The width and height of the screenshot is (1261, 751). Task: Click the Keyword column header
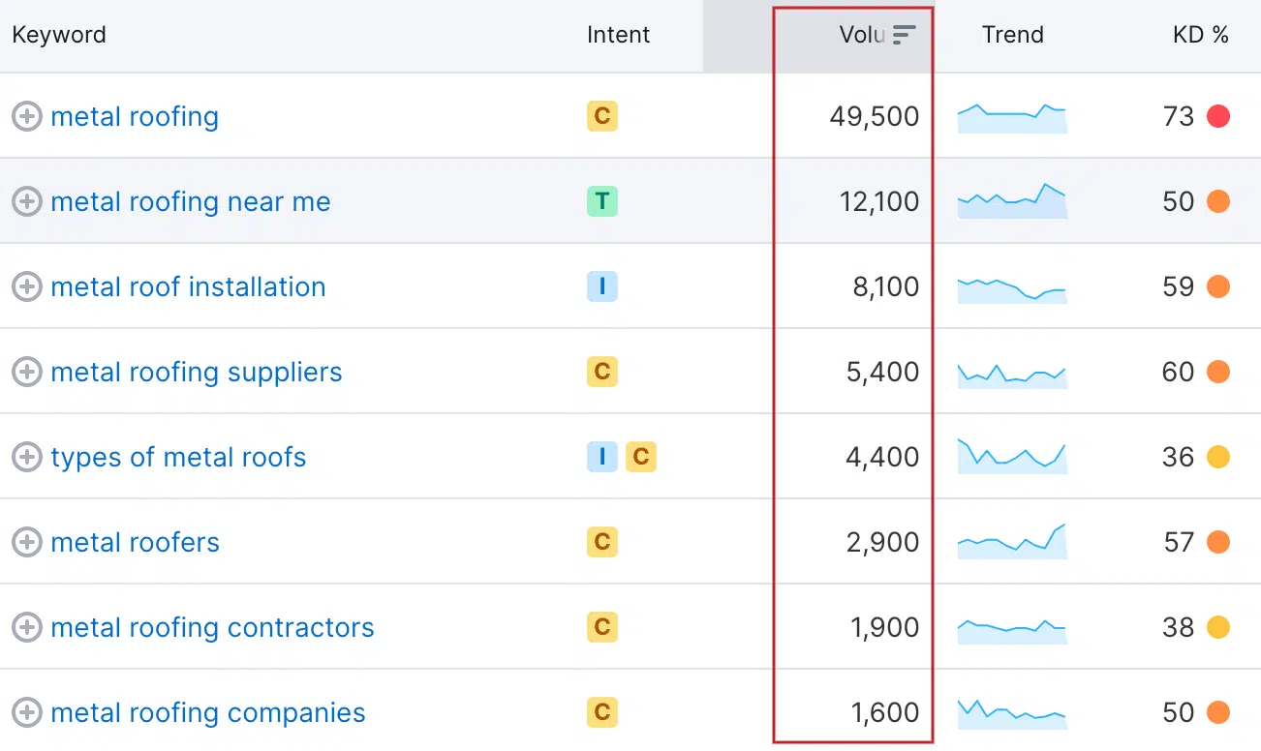pos(59,36)
